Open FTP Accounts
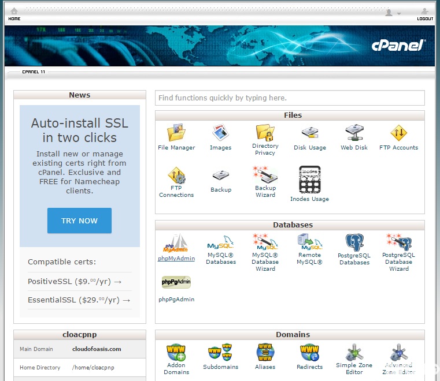Viewport: 440px width, 381px height. point(398,137)
